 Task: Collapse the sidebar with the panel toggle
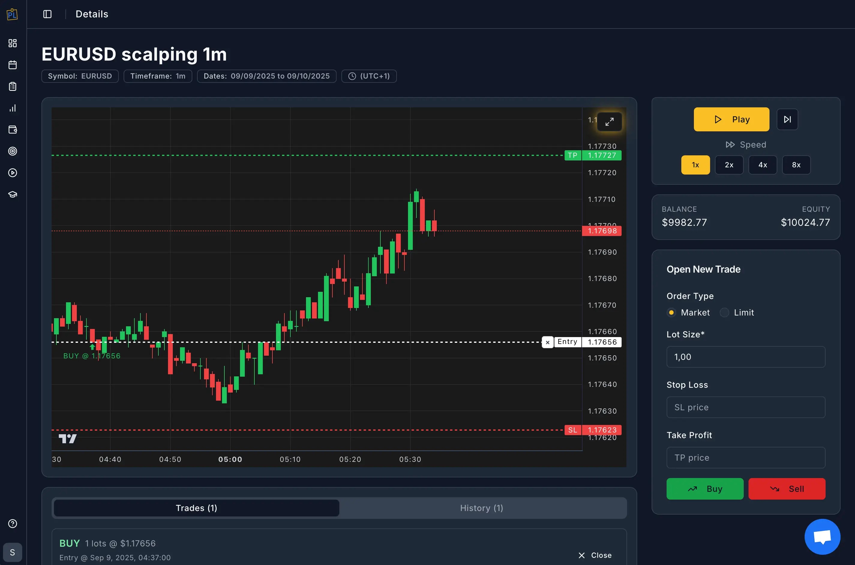47,14
